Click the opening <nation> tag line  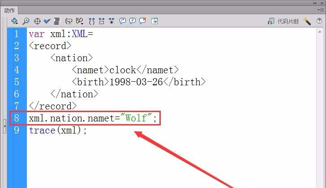[x=72, y=58]
